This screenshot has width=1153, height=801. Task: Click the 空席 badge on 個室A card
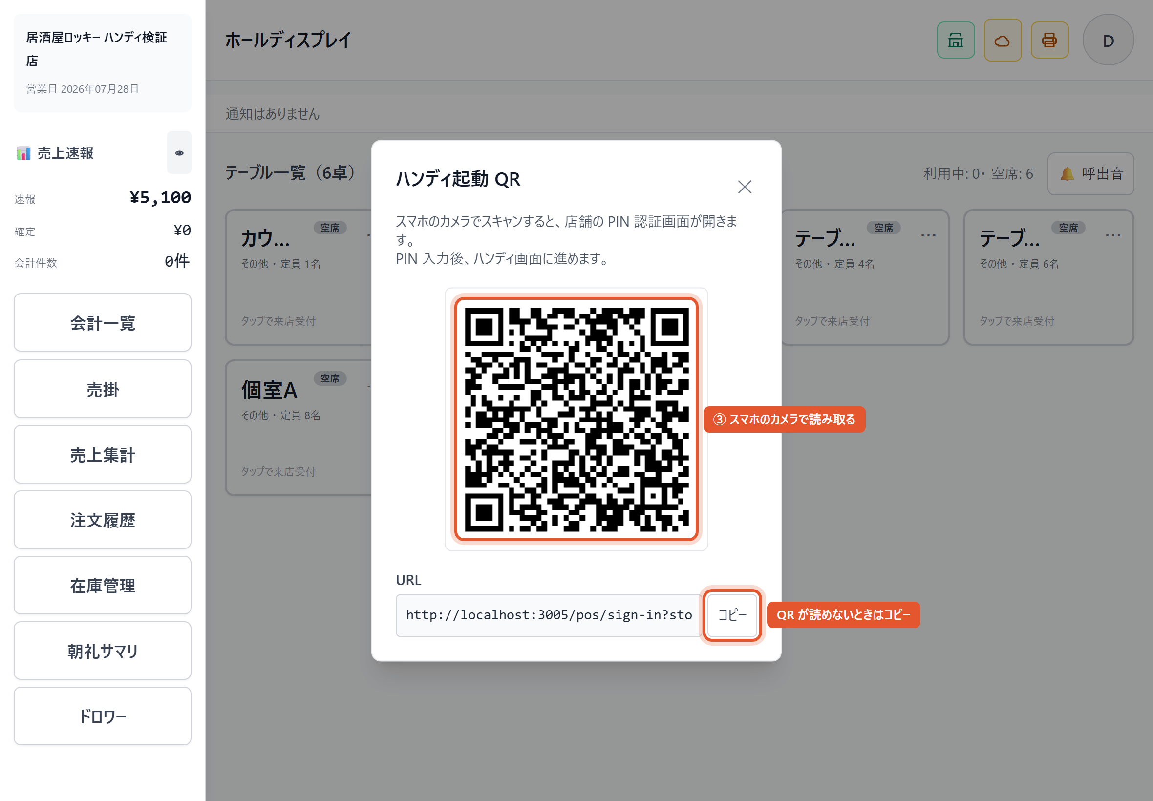pyautogui.click(x=330, y=378)
